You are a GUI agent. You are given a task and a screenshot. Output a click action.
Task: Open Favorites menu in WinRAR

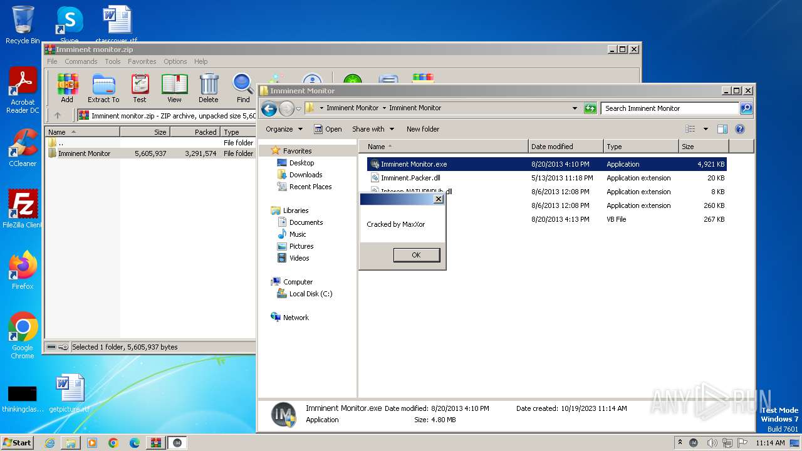point(142,61)
